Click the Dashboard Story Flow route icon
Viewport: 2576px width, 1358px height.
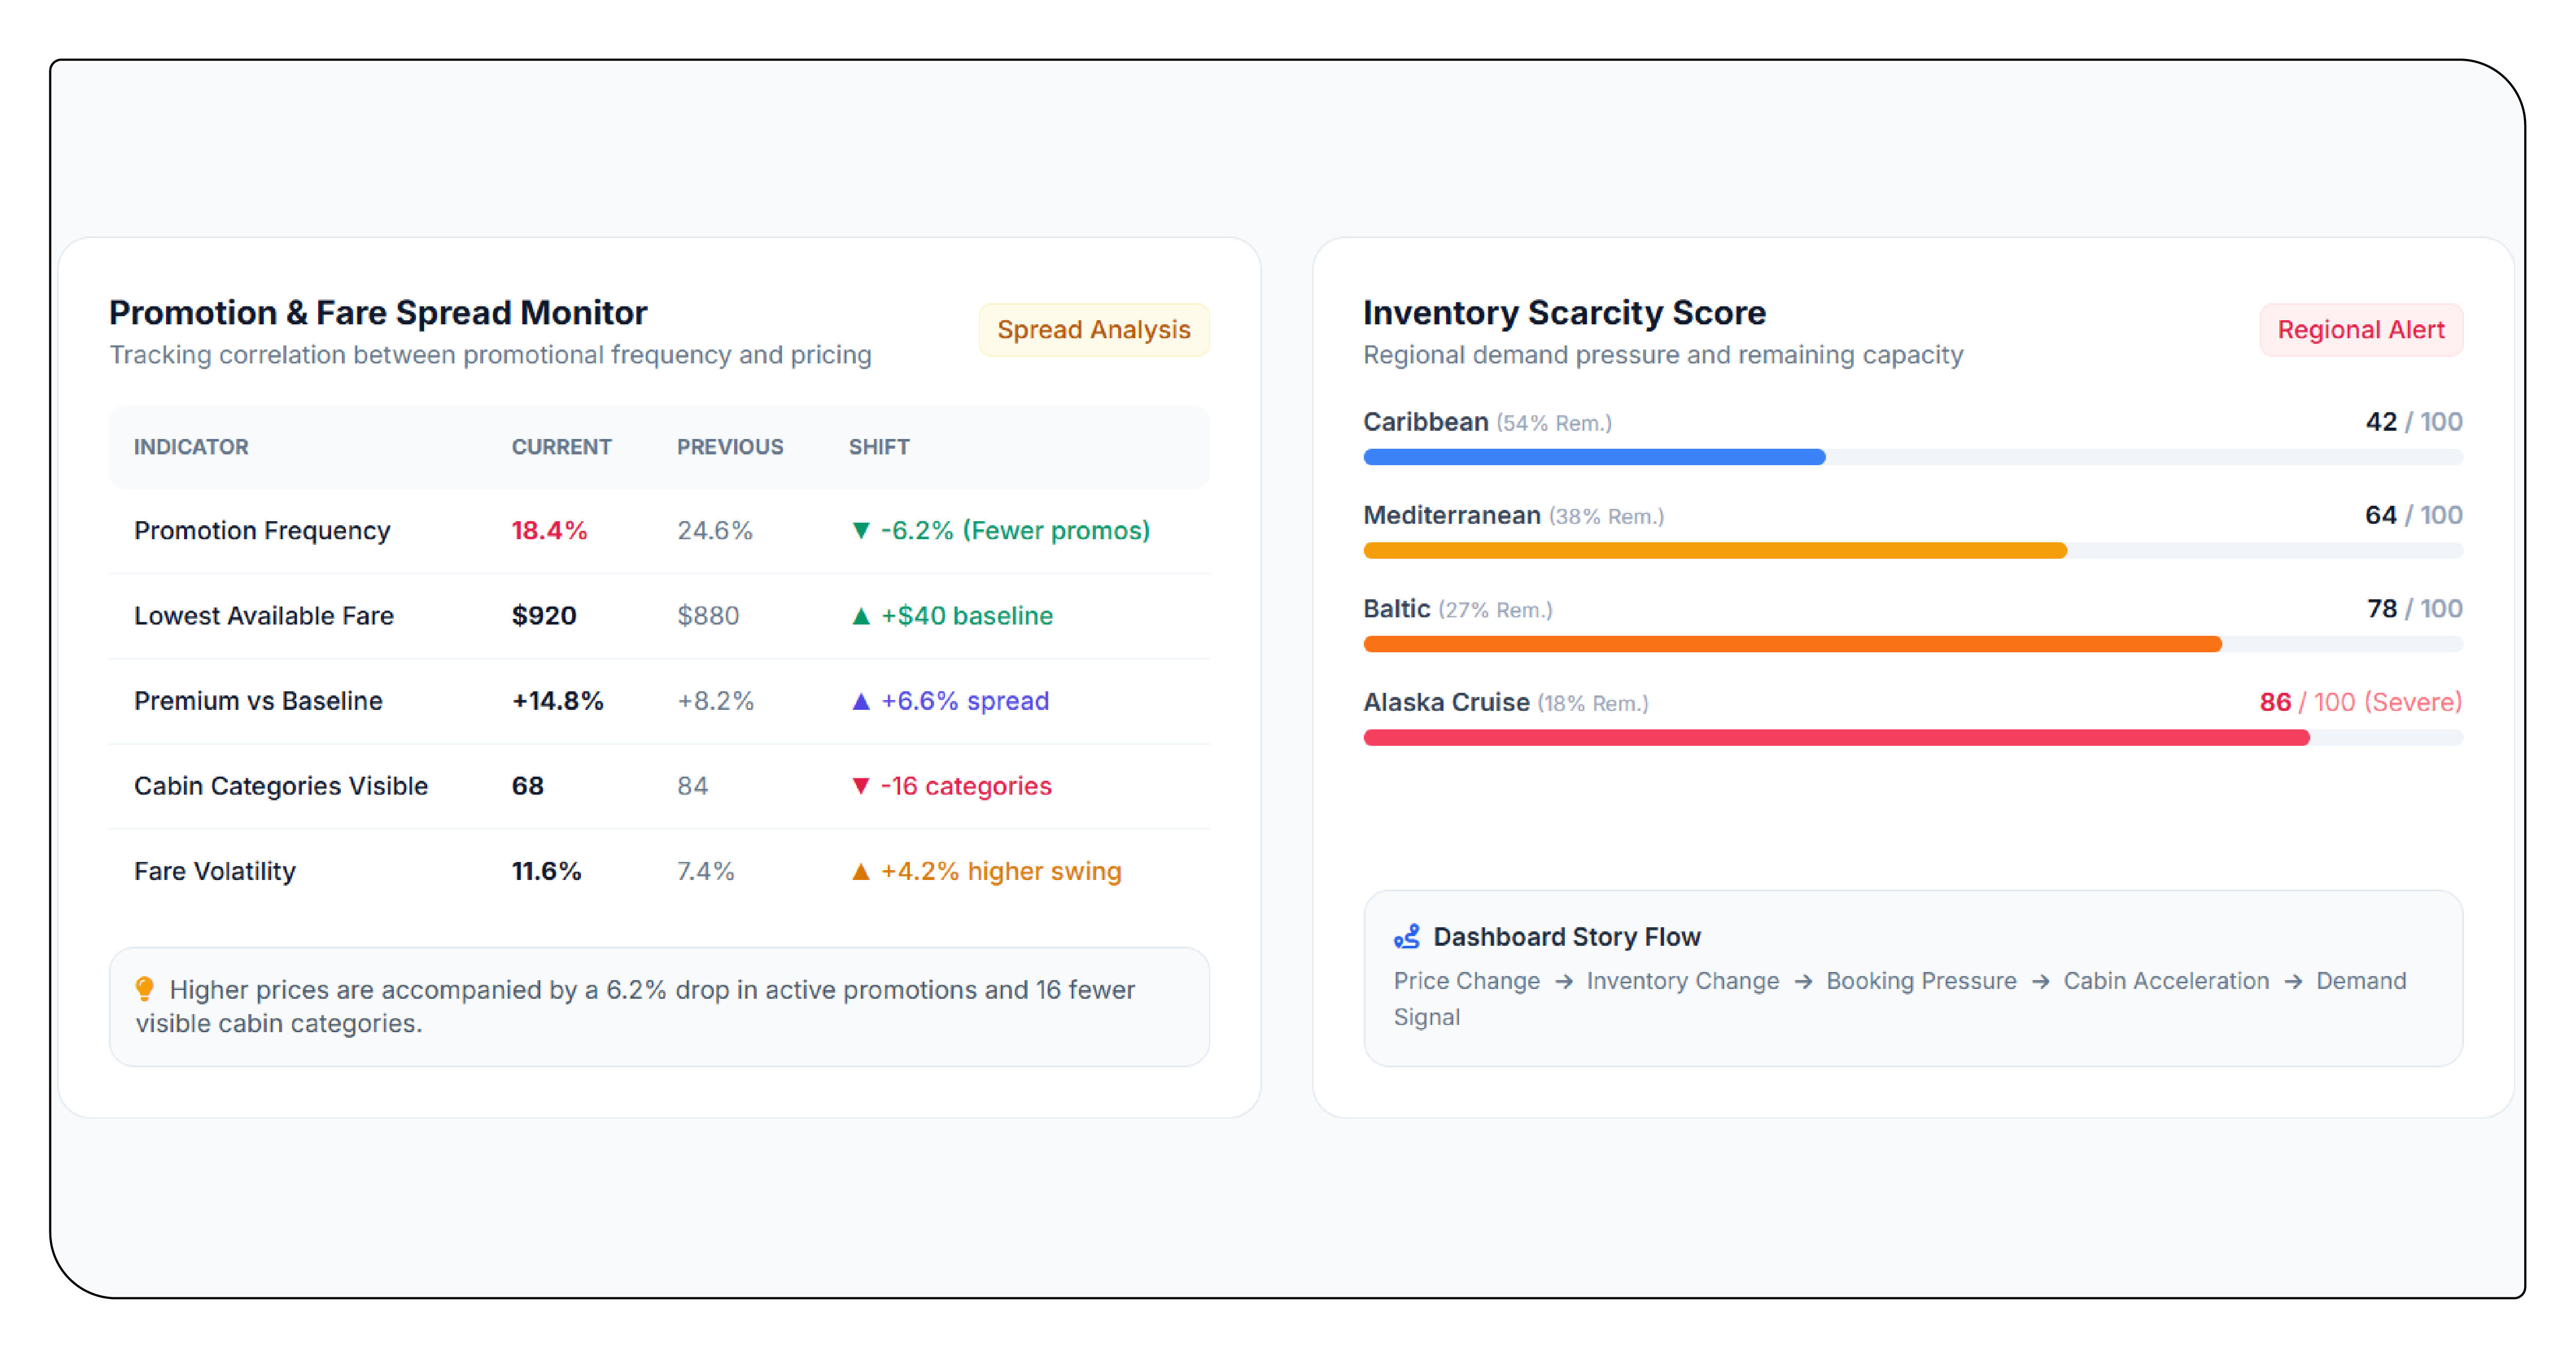pos(1406,936)
